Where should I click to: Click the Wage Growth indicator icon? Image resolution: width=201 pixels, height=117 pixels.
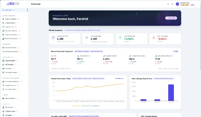click(x=78, y=56)
